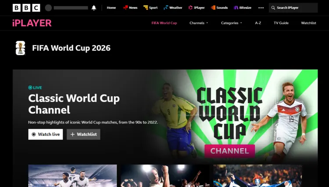The image size is (329, 187).
Task: Open Weather section label
Action: 176,8
